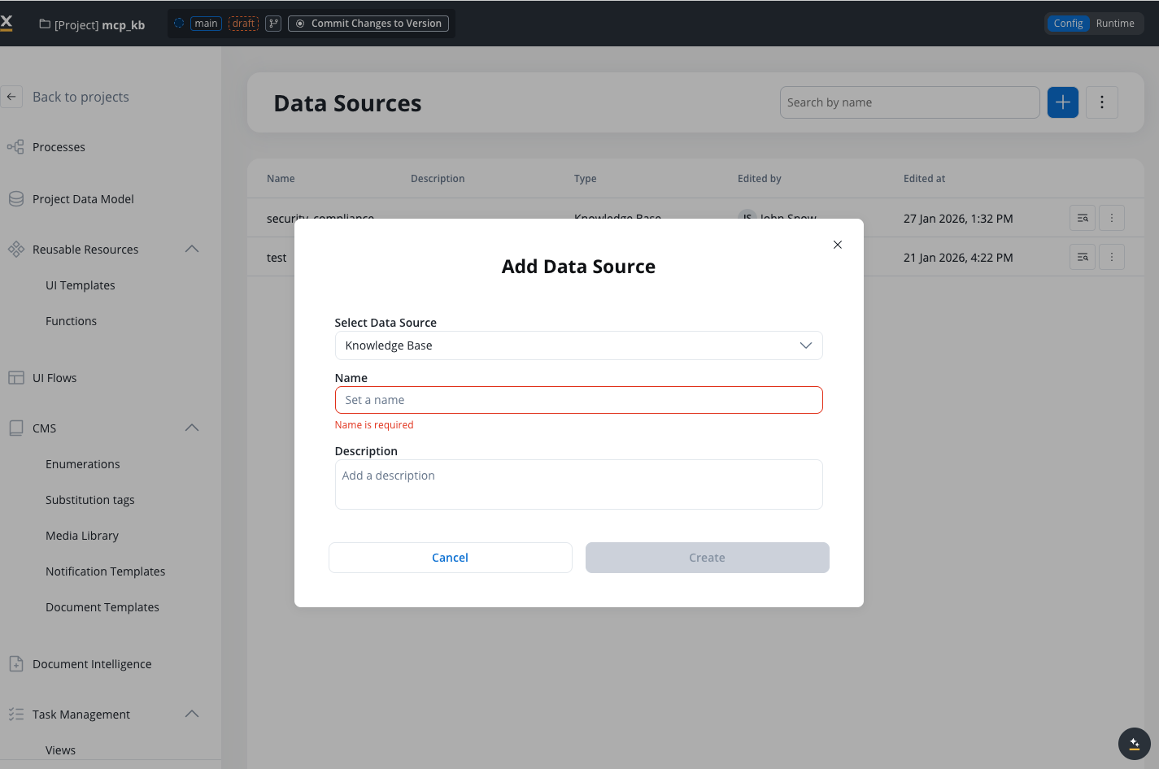Screen dimensions: 1159x769
Task: Switch to Config mode
Action: tap(1067, 24)
